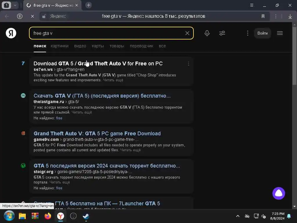Switch to карты tab

(98, 46)
